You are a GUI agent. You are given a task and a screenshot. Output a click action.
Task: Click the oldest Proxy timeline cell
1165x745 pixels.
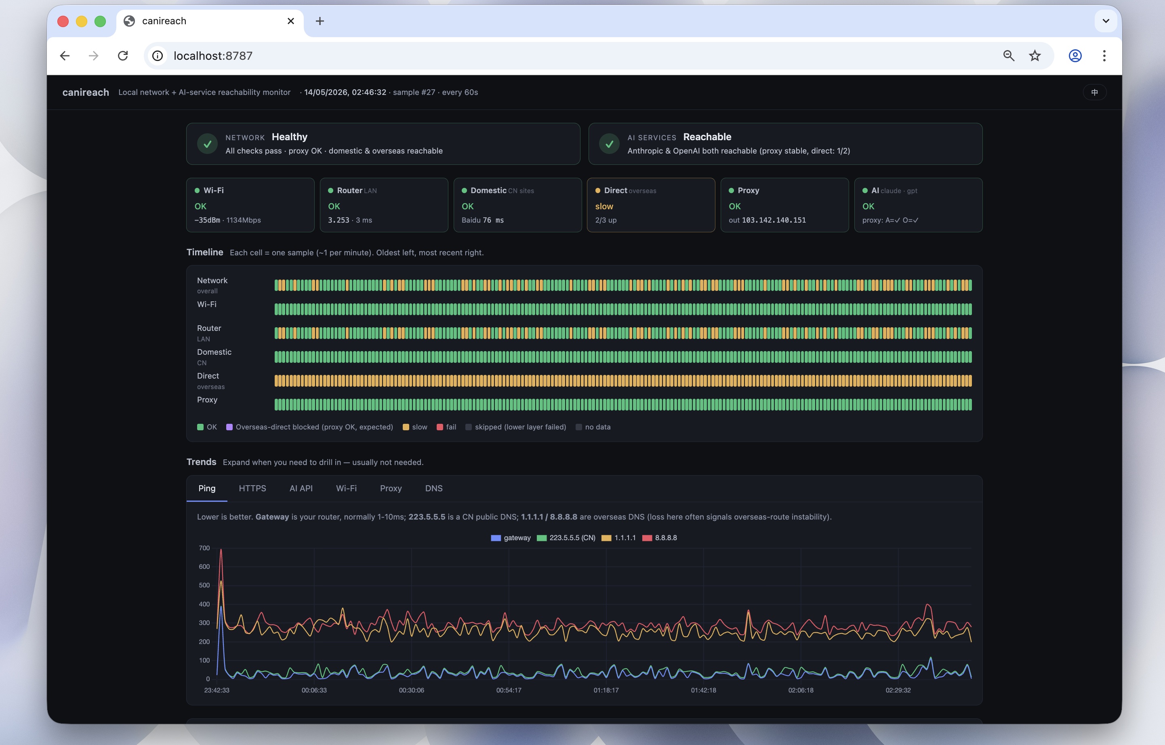276,404
